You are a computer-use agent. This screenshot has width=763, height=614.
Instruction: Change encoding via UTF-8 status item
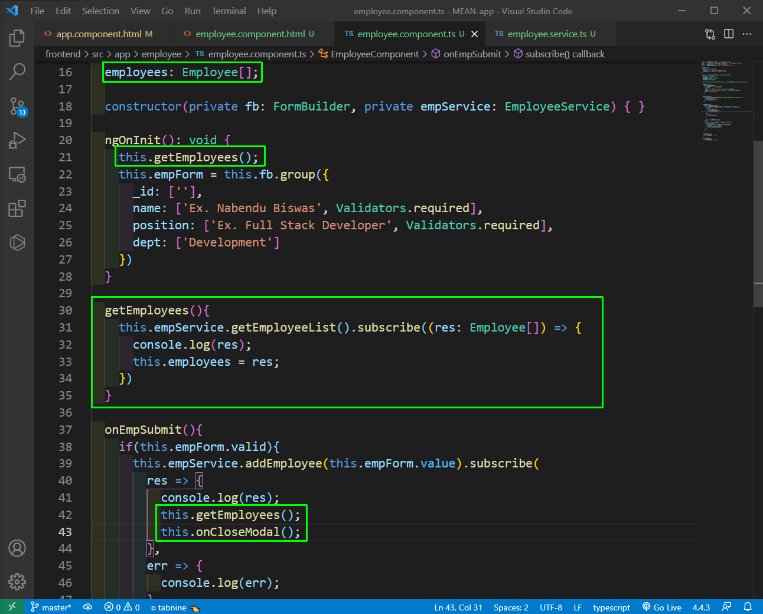point(551,607)
